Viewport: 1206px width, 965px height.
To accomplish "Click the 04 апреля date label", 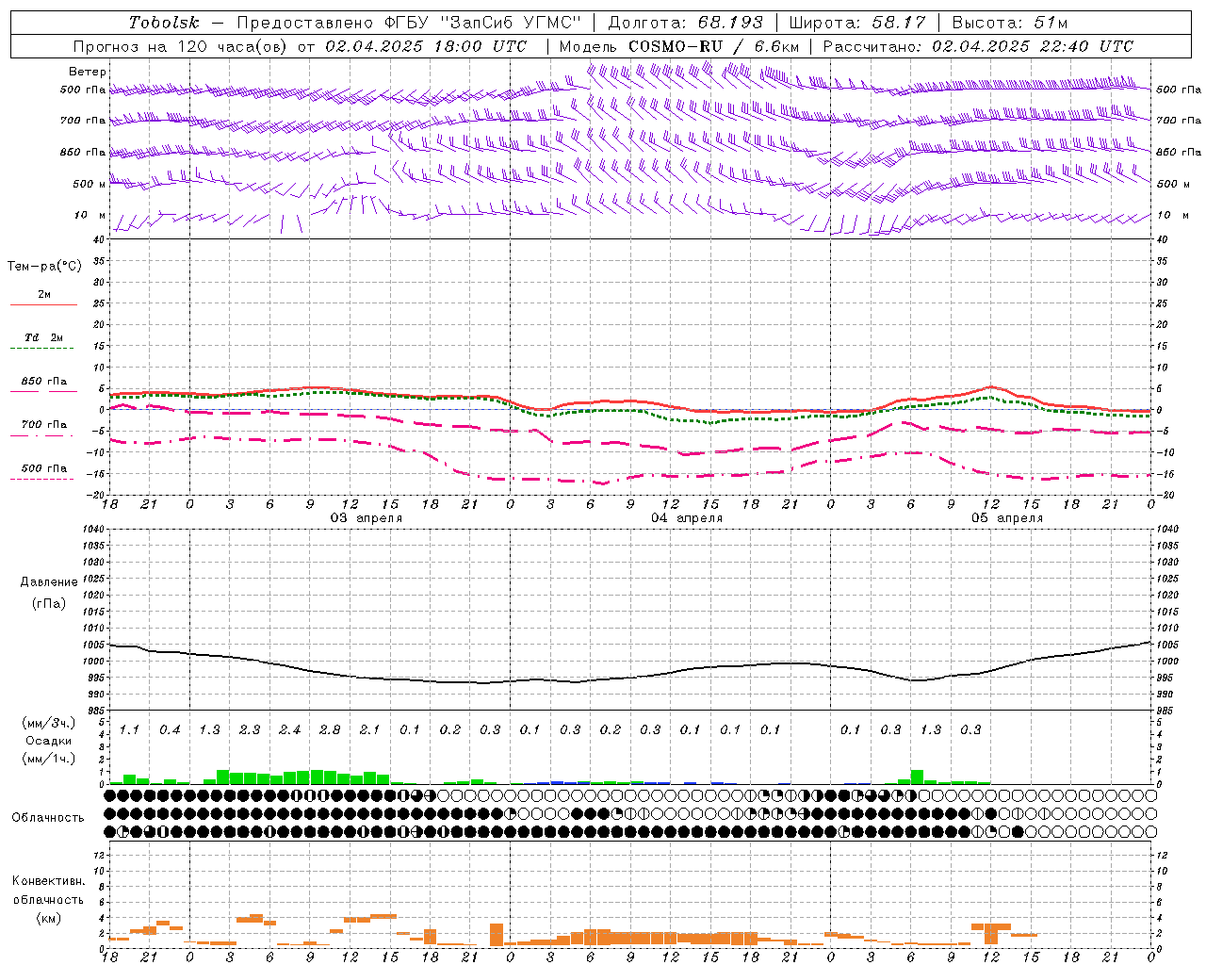I will (687, 518).
